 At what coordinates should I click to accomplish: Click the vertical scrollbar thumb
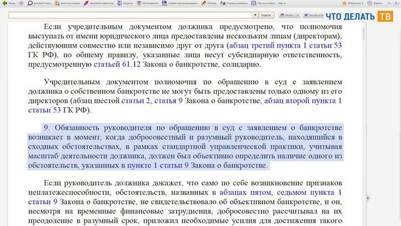pyautogui.click(x=363, y=34)
